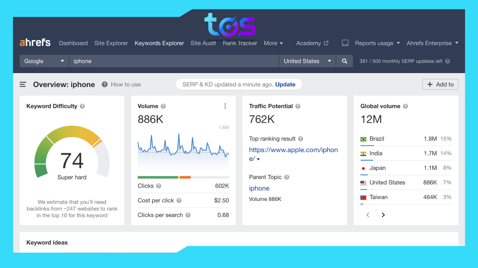Viewport: 478px width, 268px height.
Task: Open the hamburger menu beside Overview
Action: point(23,84)
